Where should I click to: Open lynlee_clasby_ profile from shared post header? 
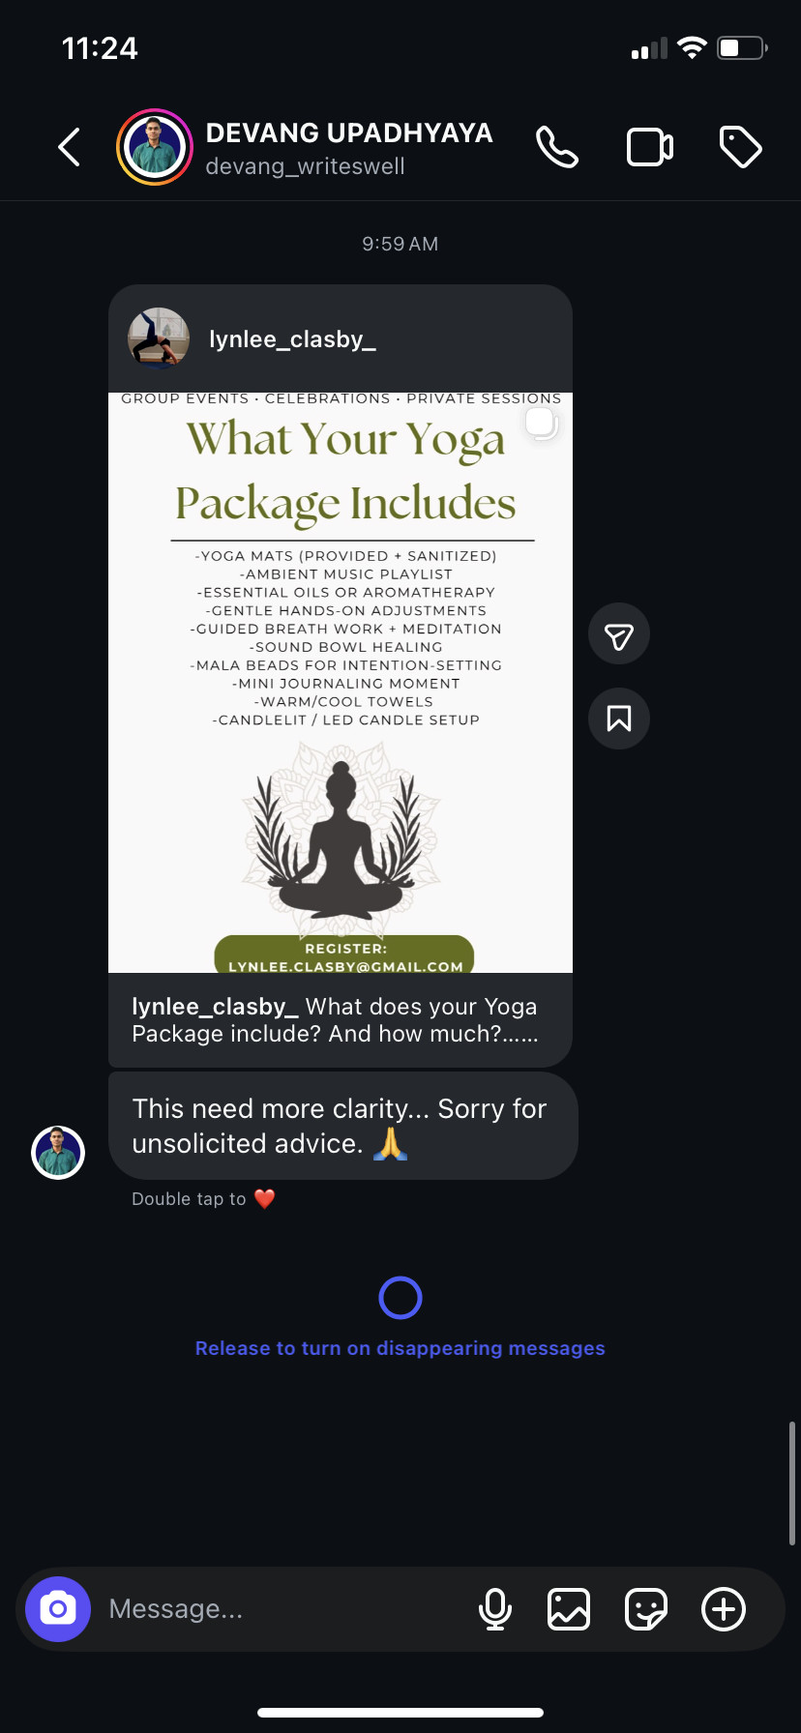pos(292,339)
